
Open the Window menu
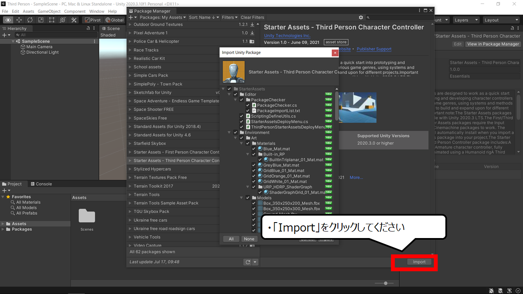[x=97, y=11]
